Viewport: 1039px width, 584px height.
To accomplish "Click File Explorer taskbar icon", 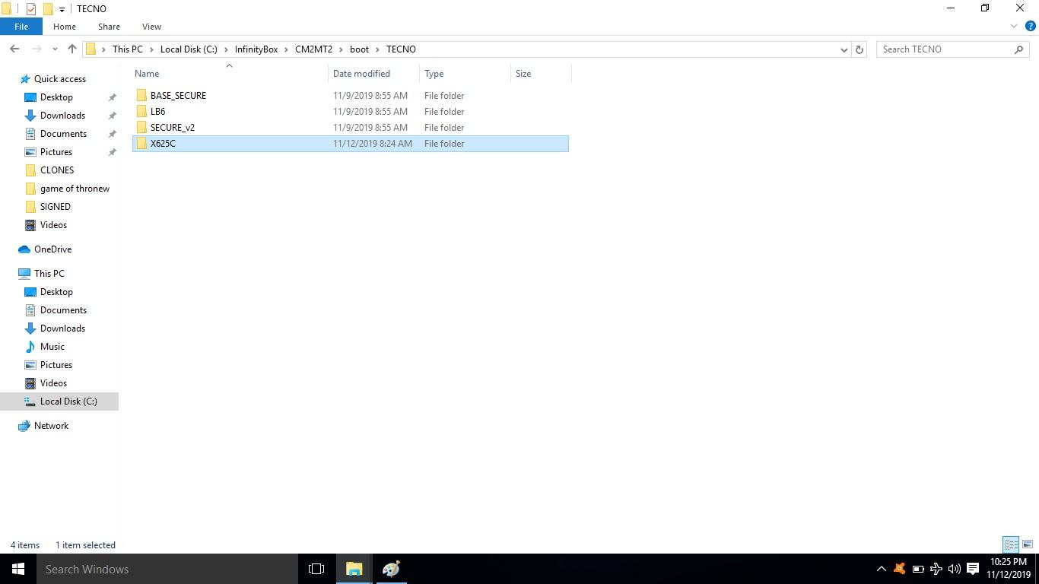I will 354,569.
